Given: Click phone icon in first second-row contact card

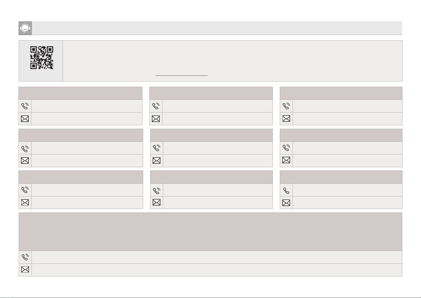Looking at the screenshot, I should 25,148.
